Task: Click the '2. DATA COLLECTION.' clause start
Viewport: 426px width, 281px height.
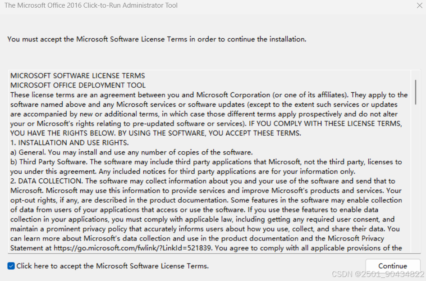Action: coord(46,181)
